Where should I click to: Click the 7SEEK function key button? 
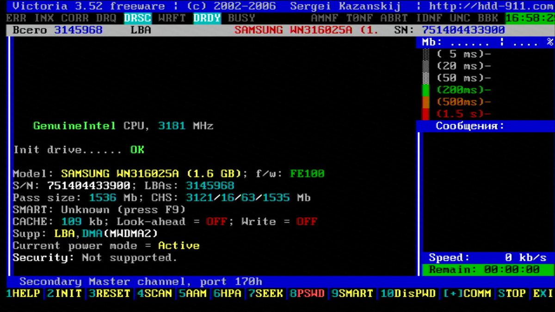(x=266, y=294)
